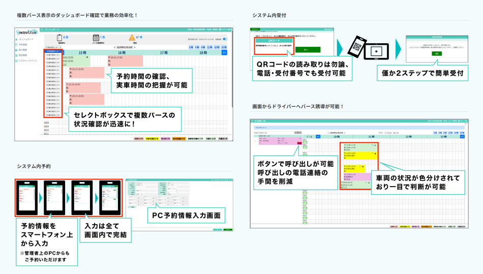Click the tablet scanner icon
483x274 pixels.
coord(376,51)
